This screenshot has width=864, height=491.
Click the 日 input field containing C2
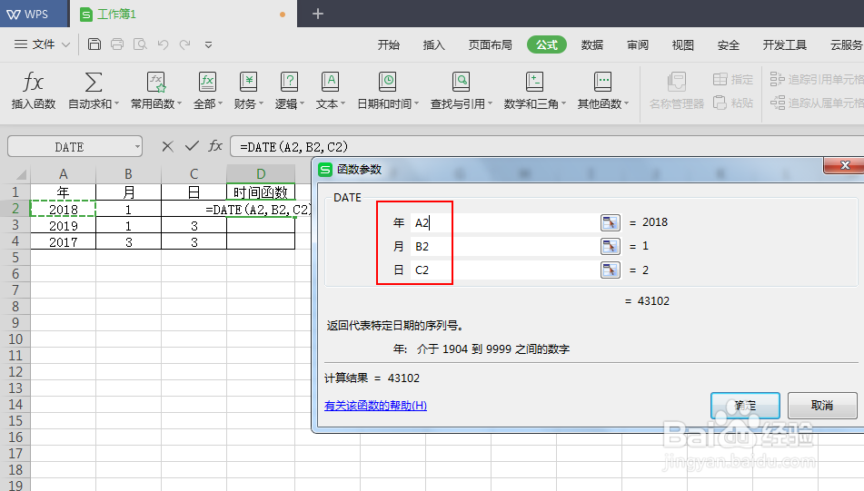pos(503,270)
